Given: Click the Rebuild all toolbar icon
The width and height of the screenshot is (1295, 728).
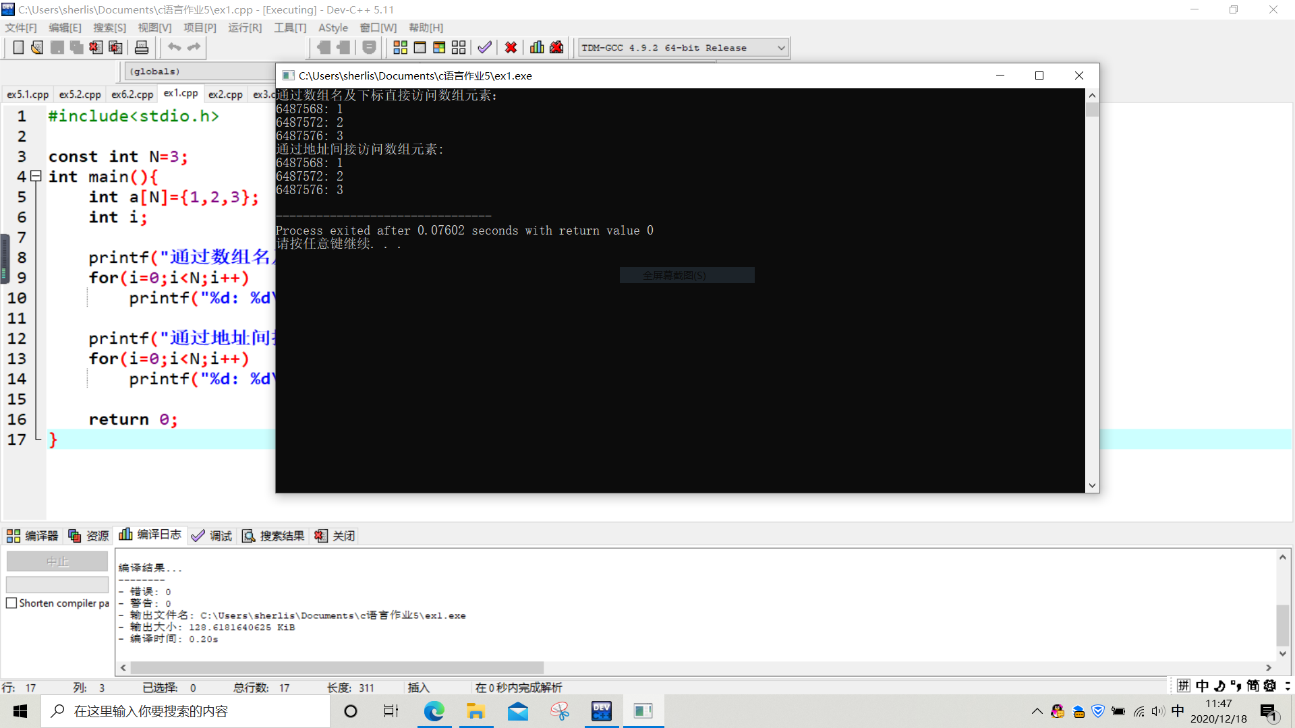Looking at the screenshot, I should pos(459,47).
